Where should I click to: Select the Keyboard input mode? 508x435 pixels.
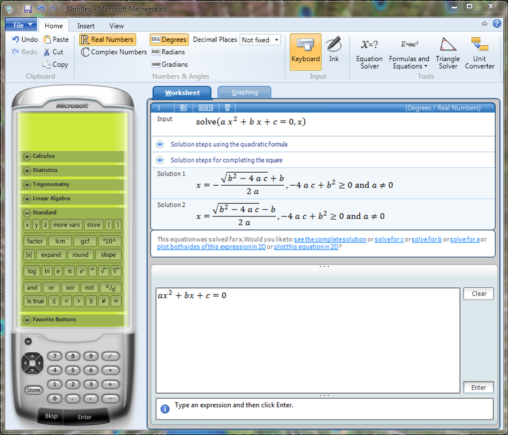(305, 51)
